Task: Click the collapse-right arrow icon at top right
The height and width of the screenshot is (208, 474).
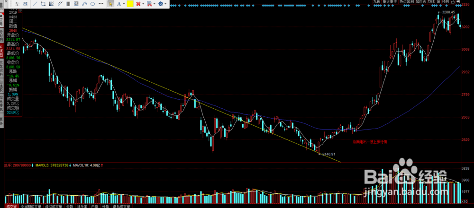Action: (458, 2)
